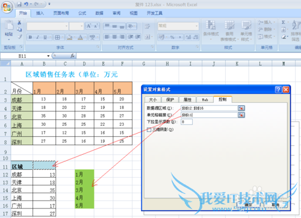
Task: Toggle the 三维阴影 checkbox
Action: 149,129
